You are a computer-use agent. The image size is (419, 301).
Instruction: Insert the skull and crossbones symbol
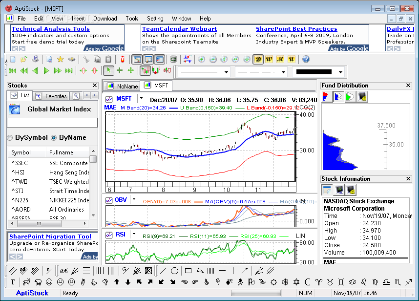[240, 282]
